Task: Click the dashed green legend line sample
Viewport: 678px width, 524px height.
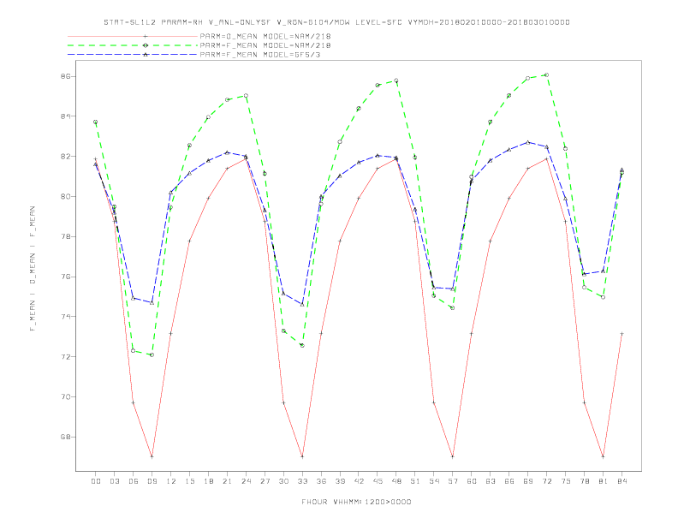Action: click(133, 45)
